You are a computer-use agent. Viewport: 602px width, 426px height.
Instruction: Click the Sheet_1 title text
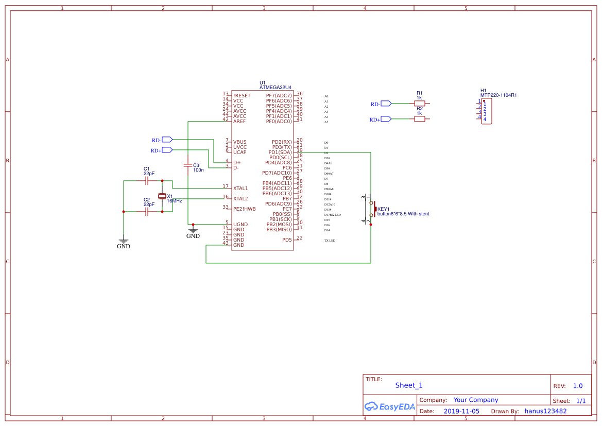[409, 385]
